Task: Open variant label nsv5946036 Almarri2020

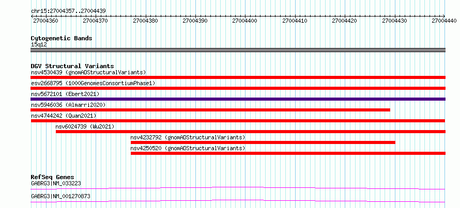Action: point(68,105)
